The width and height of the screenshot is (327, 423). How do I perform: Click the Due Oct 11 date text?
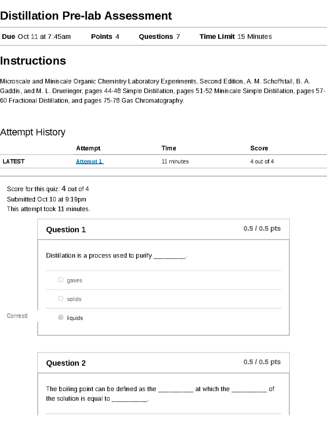36,36
